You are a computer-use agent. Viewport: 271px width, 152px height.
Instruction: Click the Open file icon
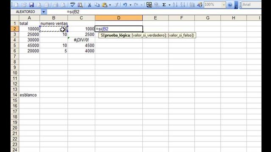click(x=24, y=5)
